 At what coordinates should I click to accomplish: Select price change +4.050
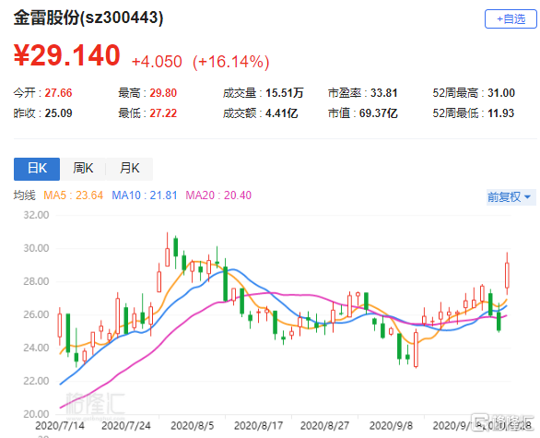click(x=157, y=62)
